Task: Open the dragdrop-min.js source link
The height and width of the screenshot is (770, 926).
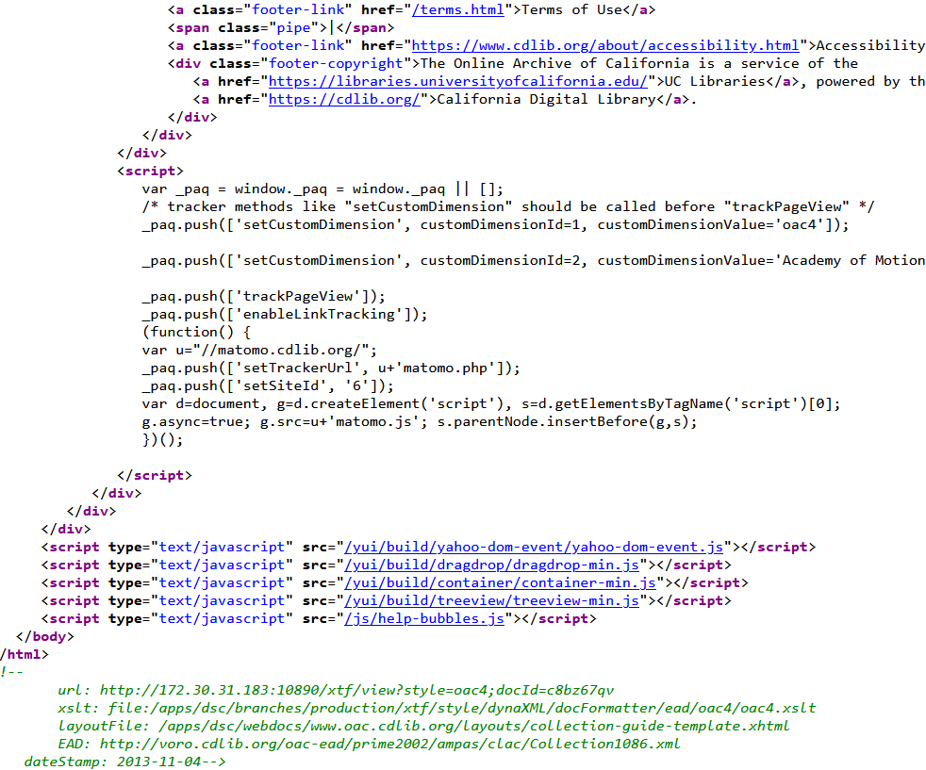Action: [492, 565]
